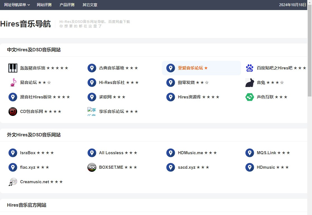Viewport: 312px width, 215px height.
Task: Click the 中文Hires及DSD音乐网站 section heading
Action: pyautogui.click(x=34, y=50)
